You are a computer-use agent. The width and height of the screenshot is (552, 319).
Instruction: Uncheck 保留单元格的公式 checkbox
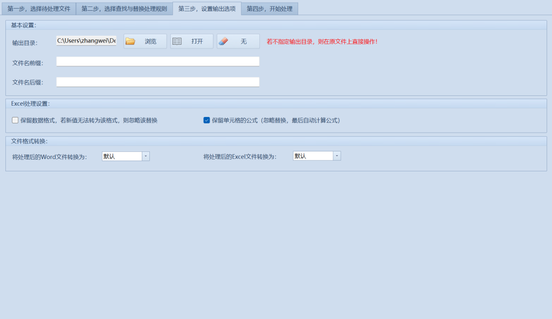[206, 120]
